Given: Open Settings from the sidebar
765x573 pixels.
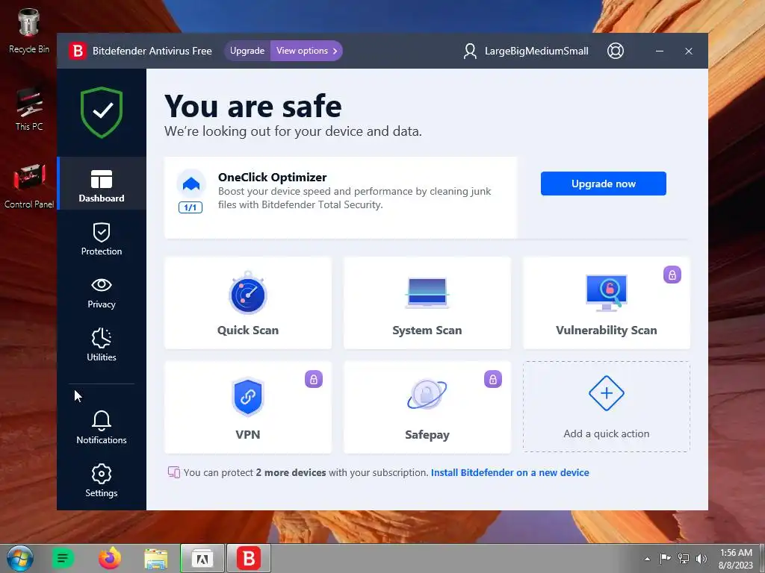Looking at the screenshot, I should pos(102,480).
